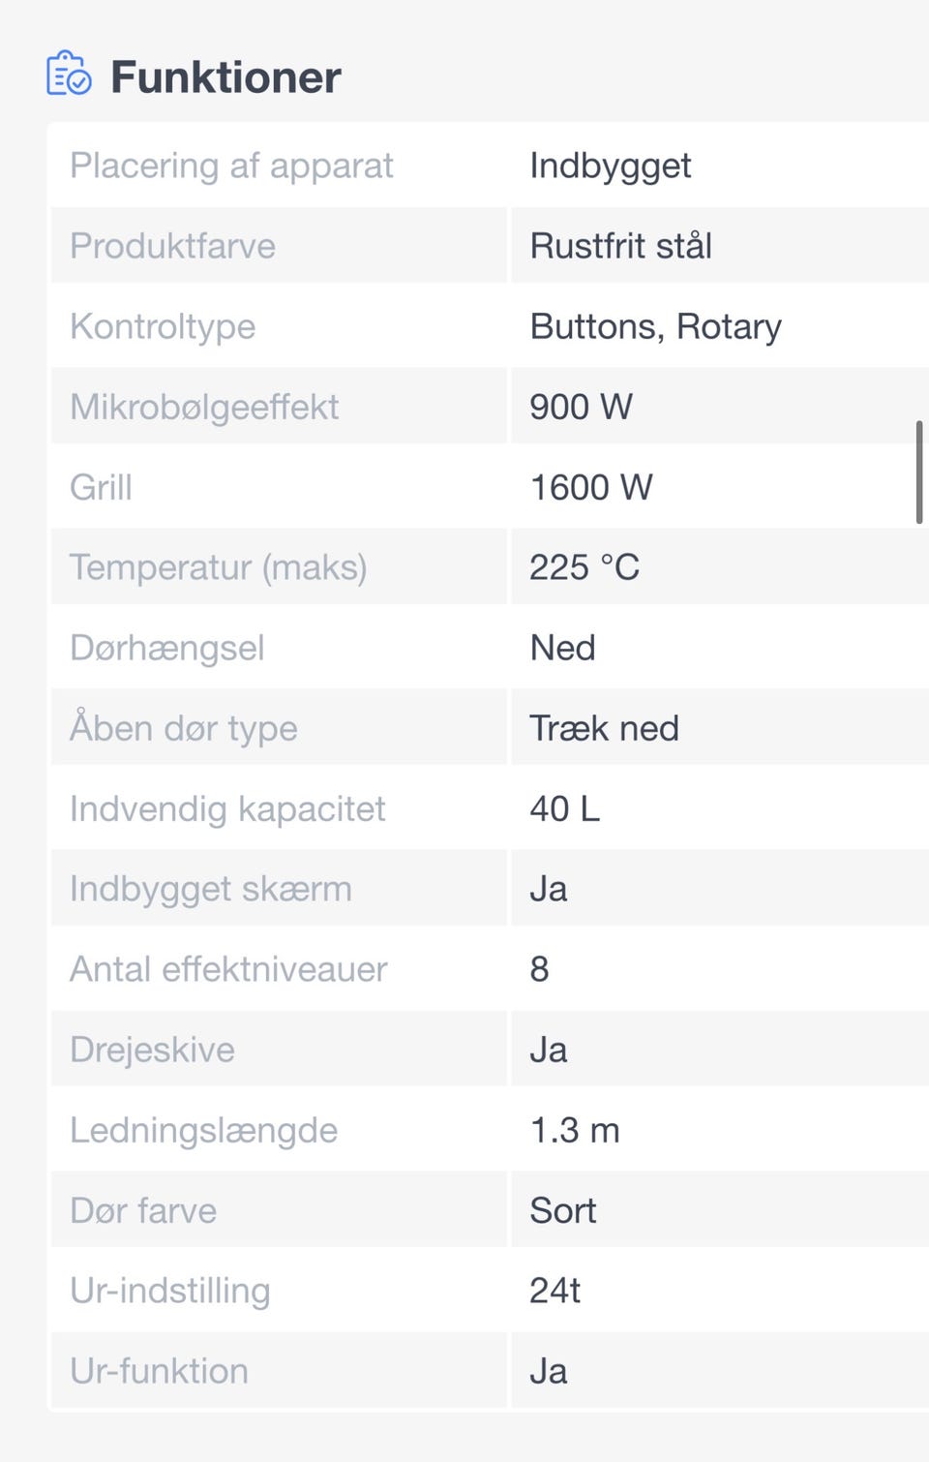929x1462 pixels.
Task: Click the Funktioner section heading
Action: 225,77
